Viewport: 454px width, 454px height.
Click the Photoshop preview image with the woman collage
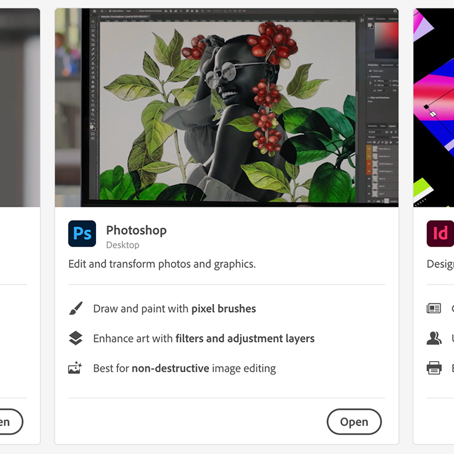[226, 107]
